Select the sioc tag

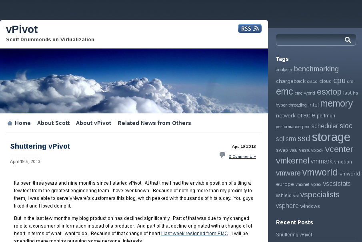click(346, 126)
